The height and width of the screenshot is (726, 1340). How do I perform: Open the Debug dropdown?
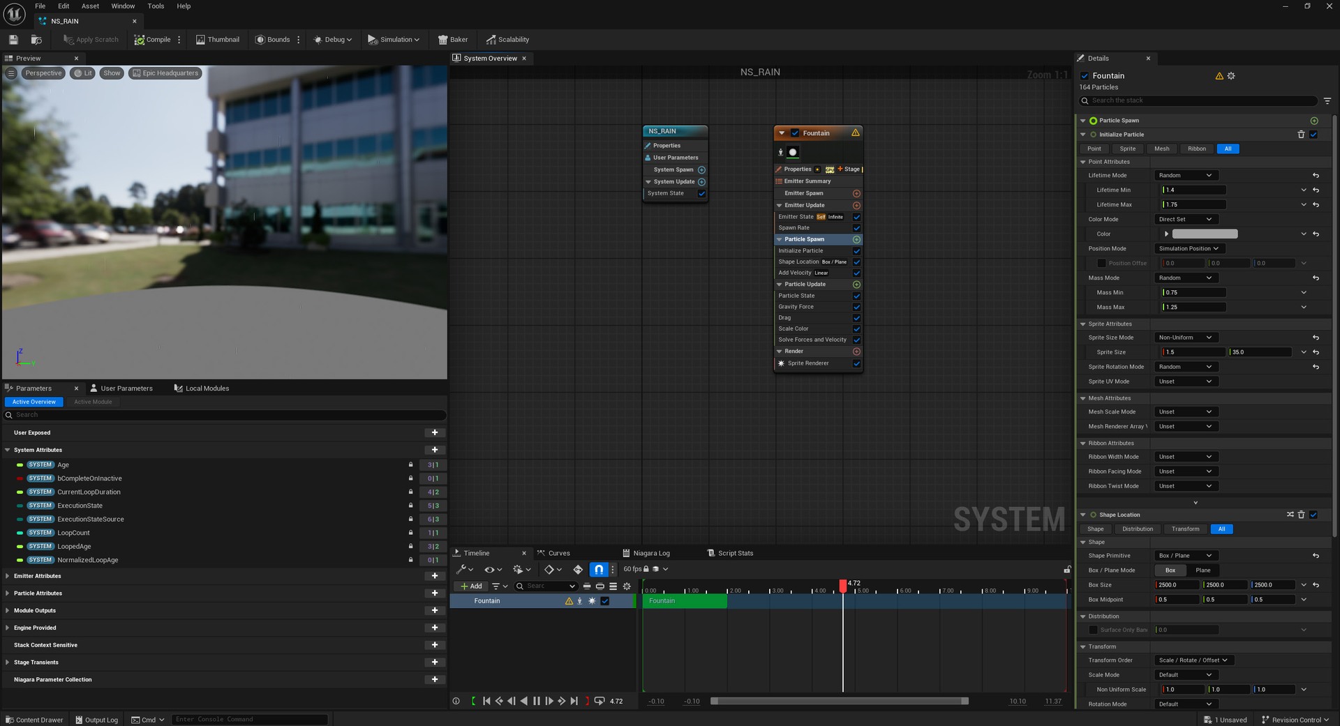point(333,40)
